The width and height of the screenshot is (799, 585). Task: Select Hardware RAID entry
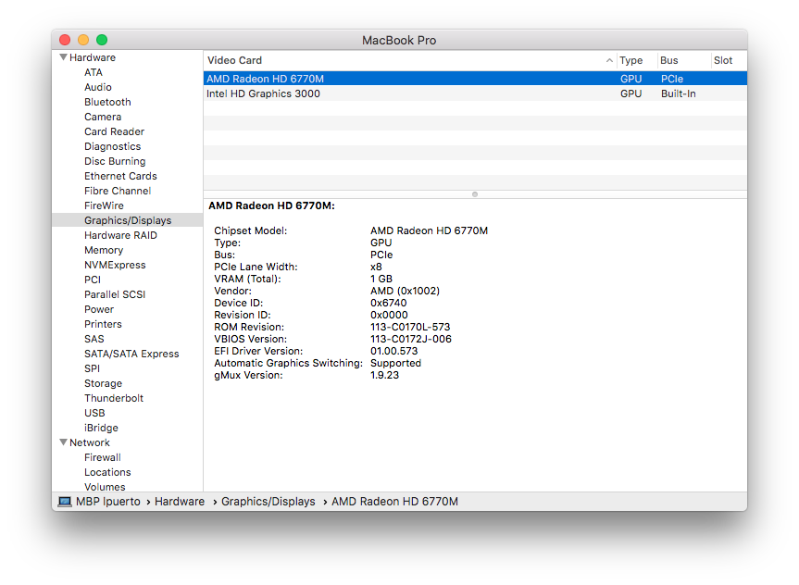[x=120, y=235]
